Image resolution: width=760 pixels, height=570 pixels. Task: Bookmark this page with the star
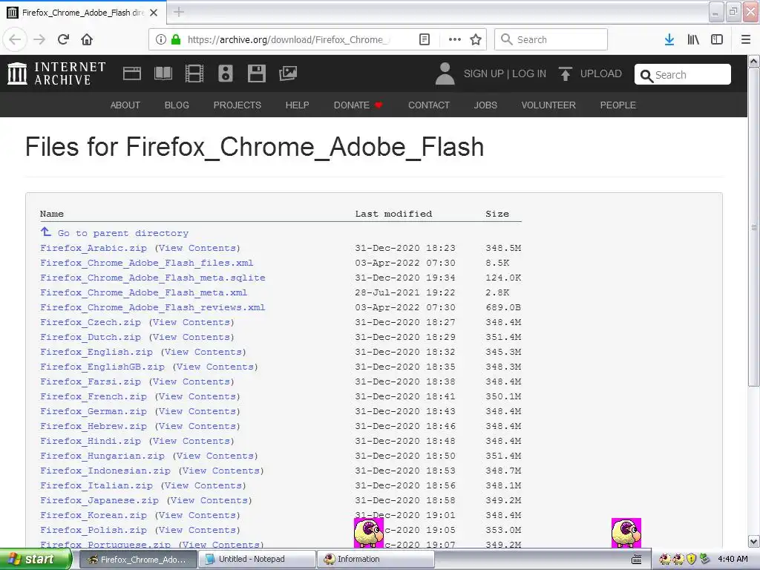click(476, 40)
